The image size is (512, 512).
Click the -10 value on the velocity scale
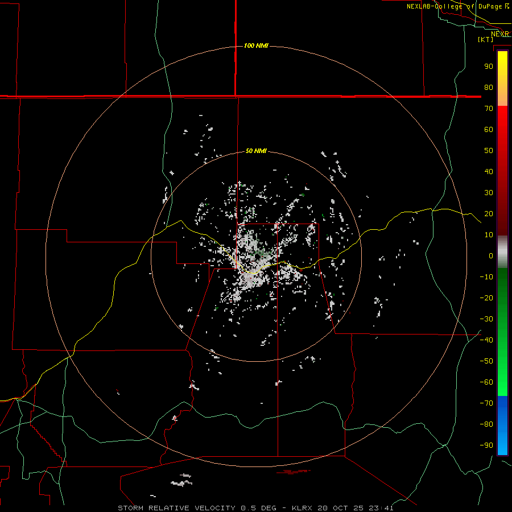coord(486,277)
